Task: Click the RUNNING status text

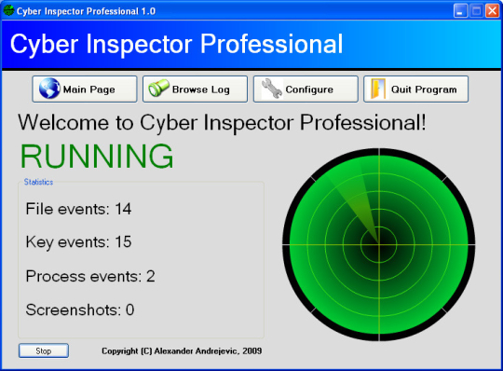Action: 97,157
